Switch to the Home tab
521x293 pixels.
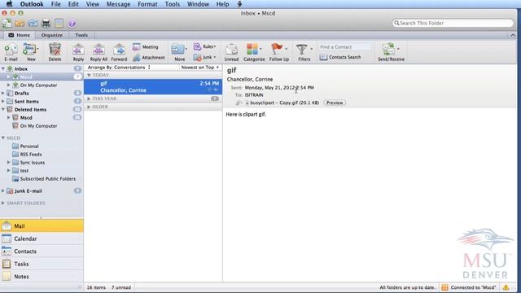(20, 35)
